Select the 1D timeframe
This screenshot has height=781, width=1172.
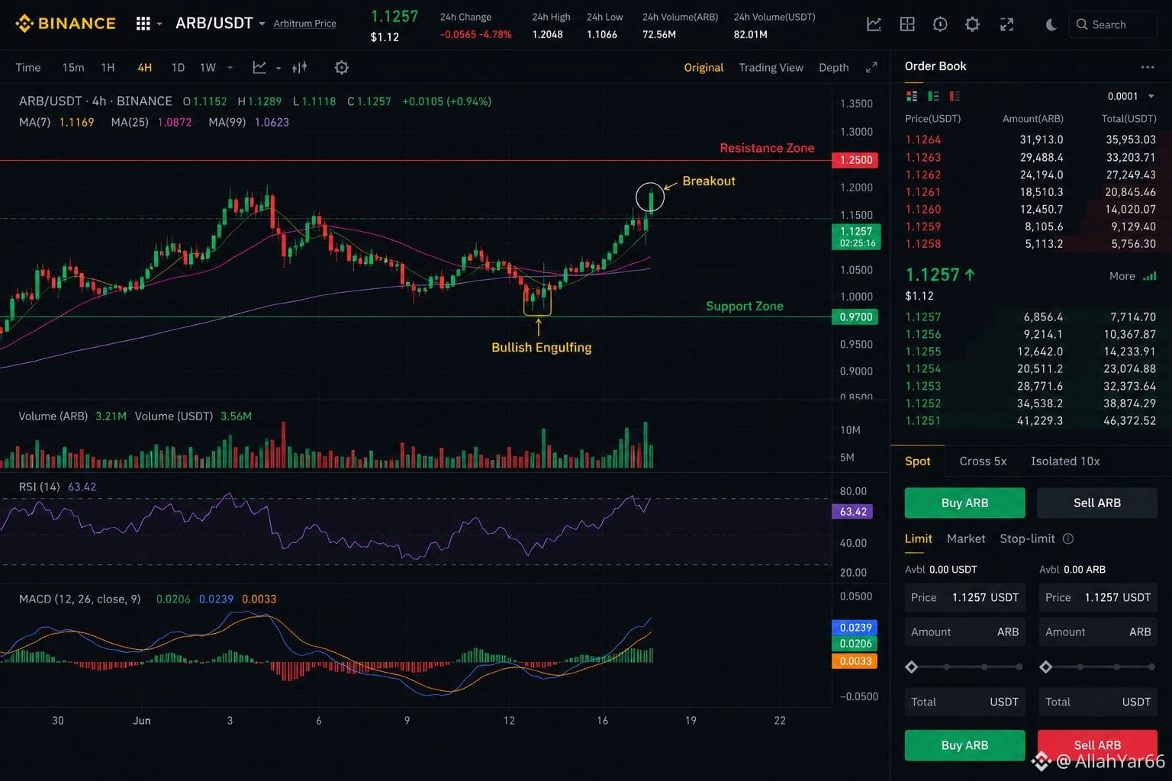(x=178, y=67)
